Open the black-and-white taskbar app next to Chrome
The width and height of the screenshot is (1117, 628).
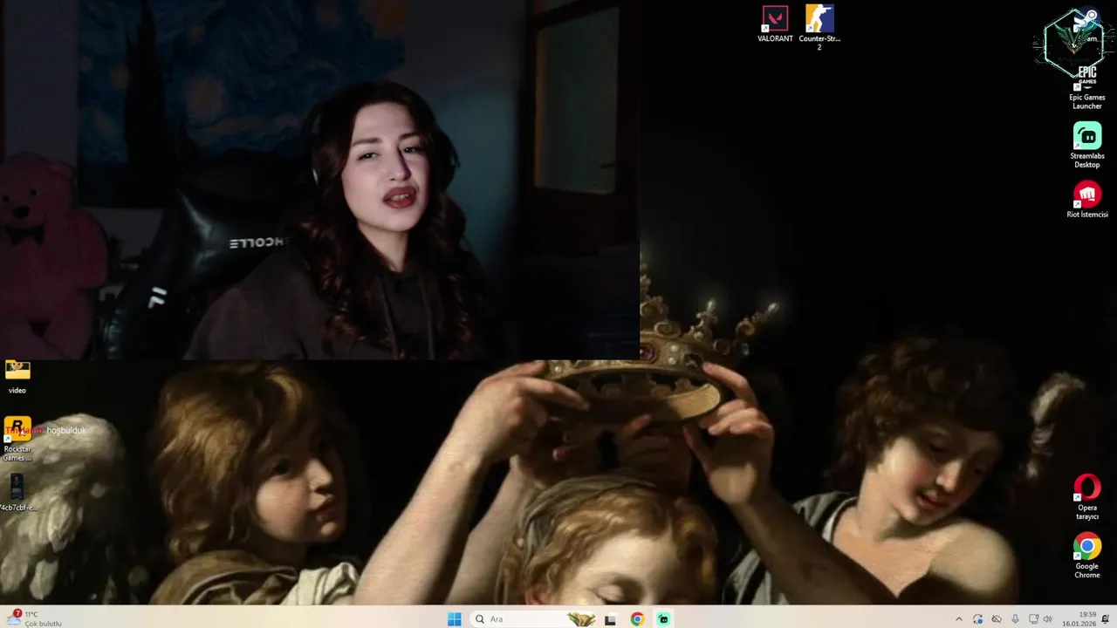point(611,619)
